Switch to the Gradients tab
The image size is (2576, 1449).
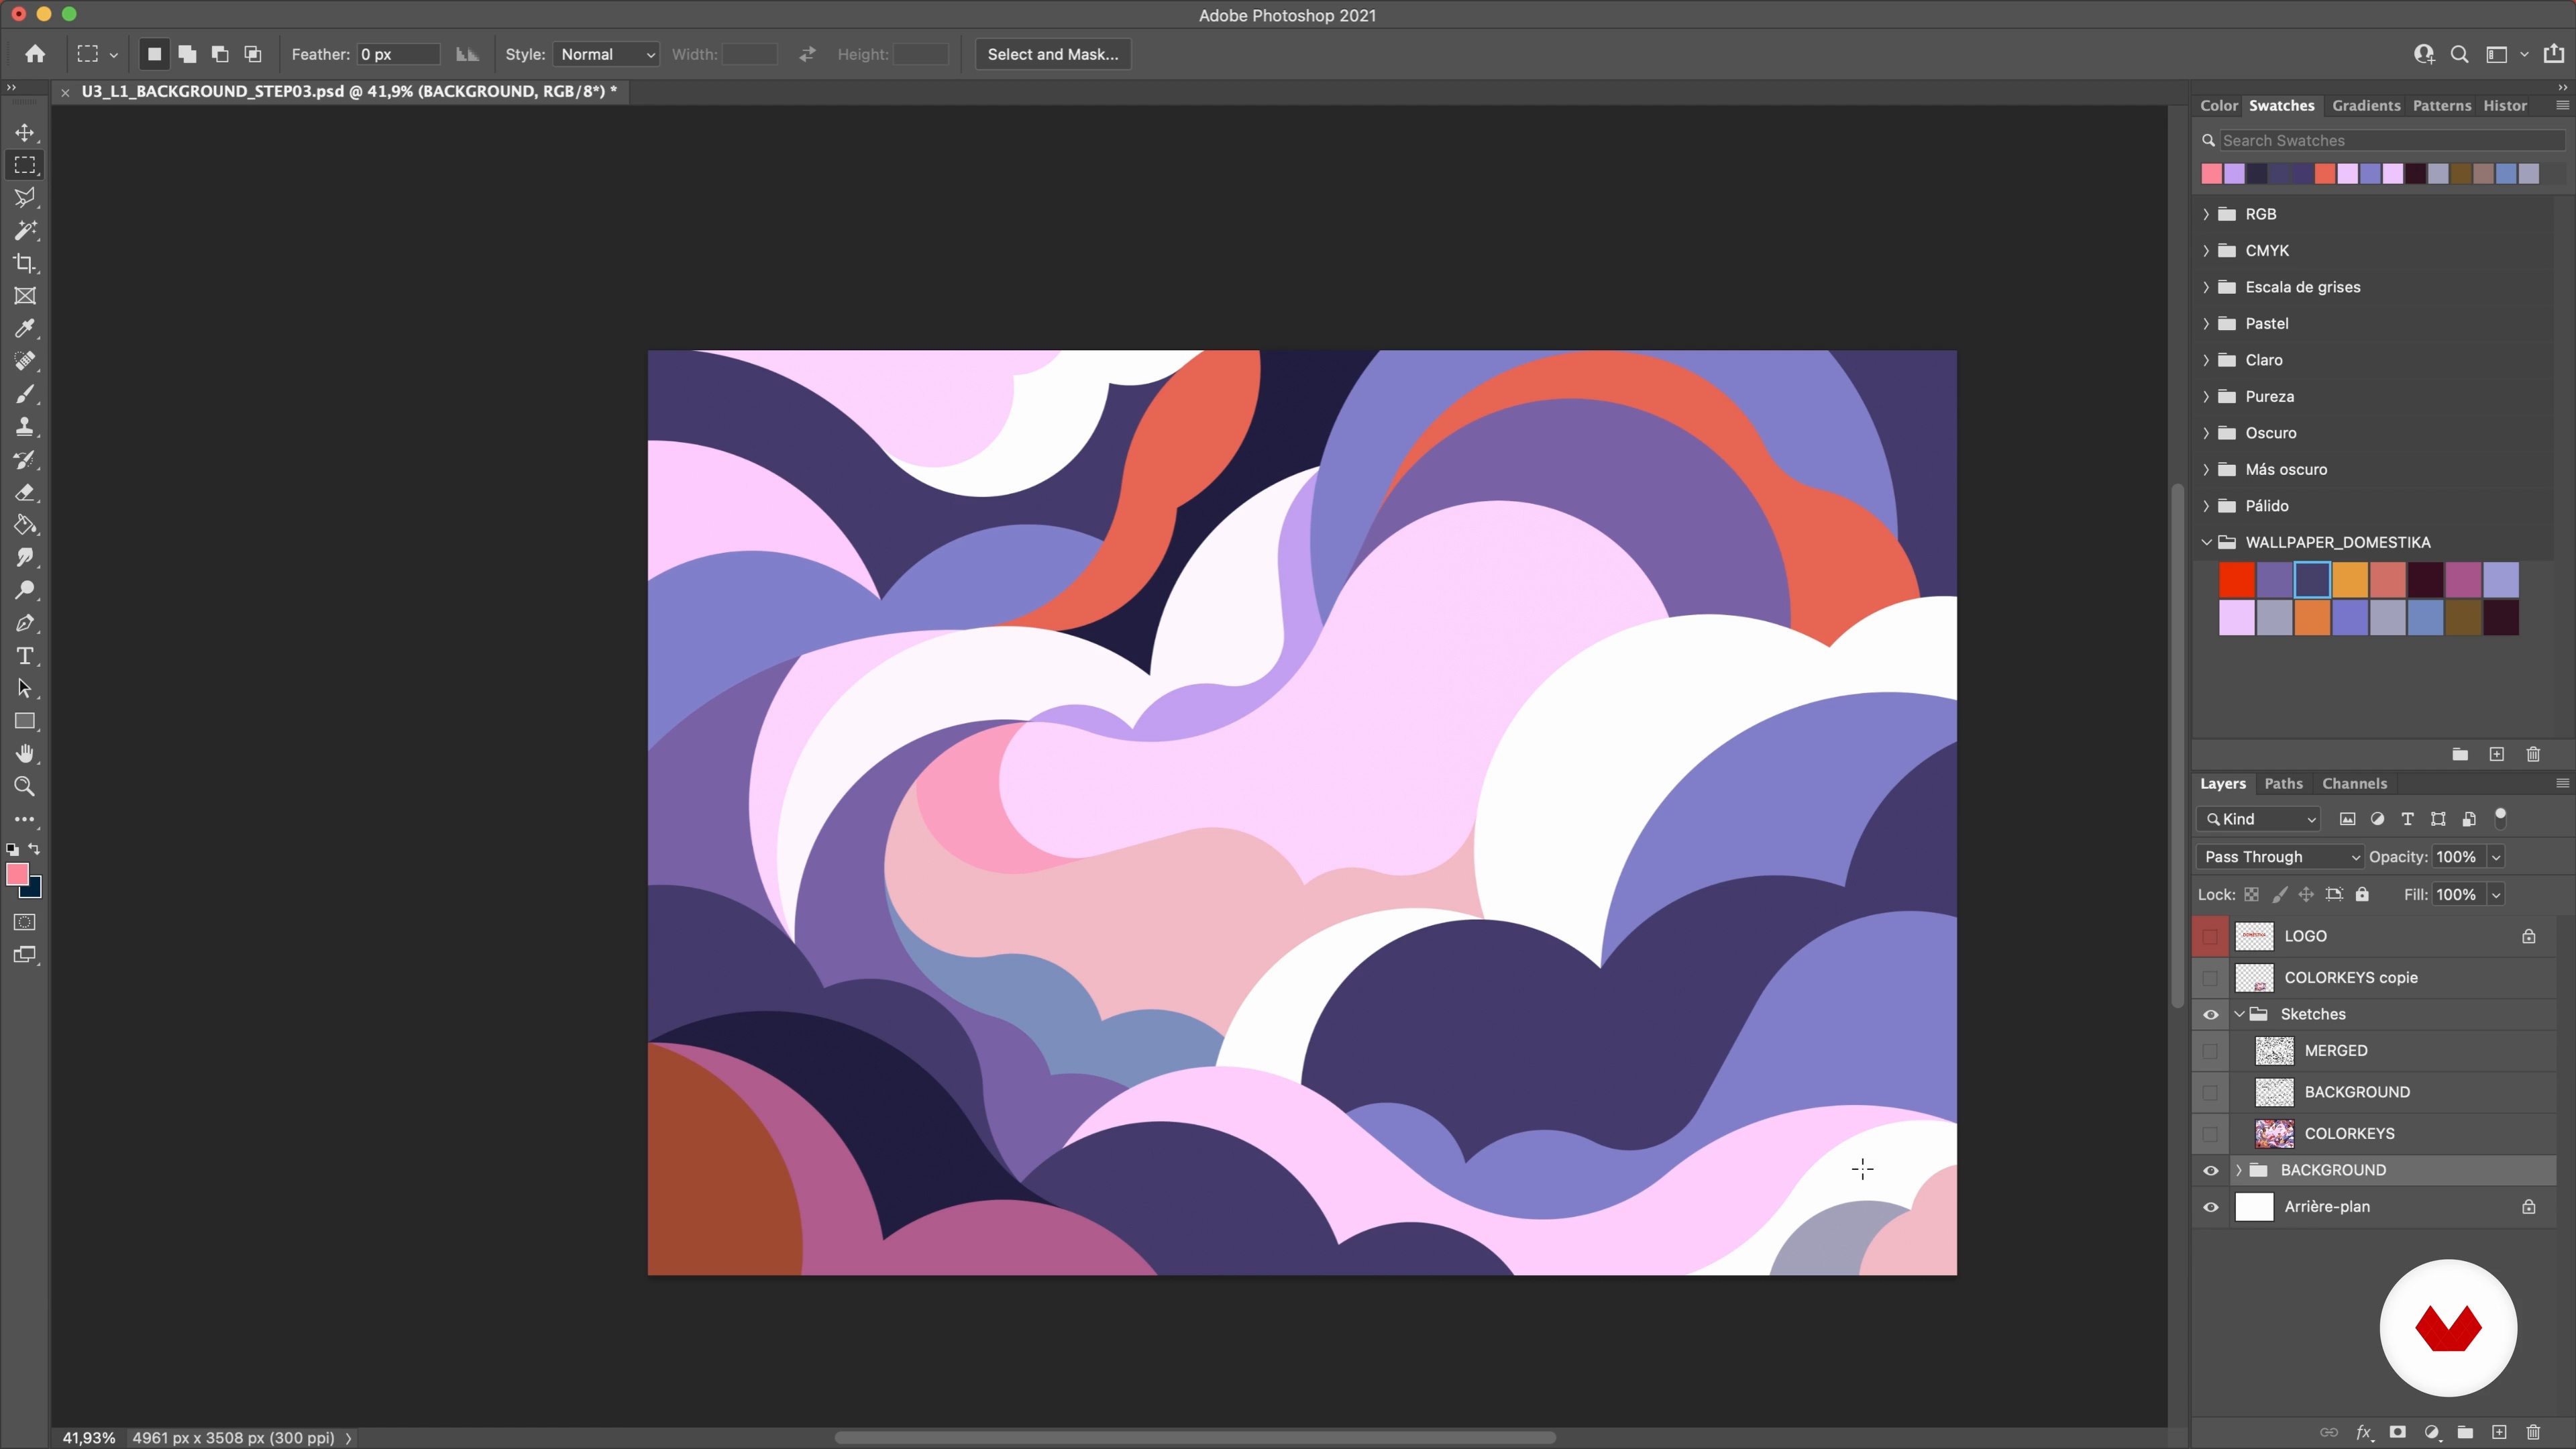[2366, 106]
